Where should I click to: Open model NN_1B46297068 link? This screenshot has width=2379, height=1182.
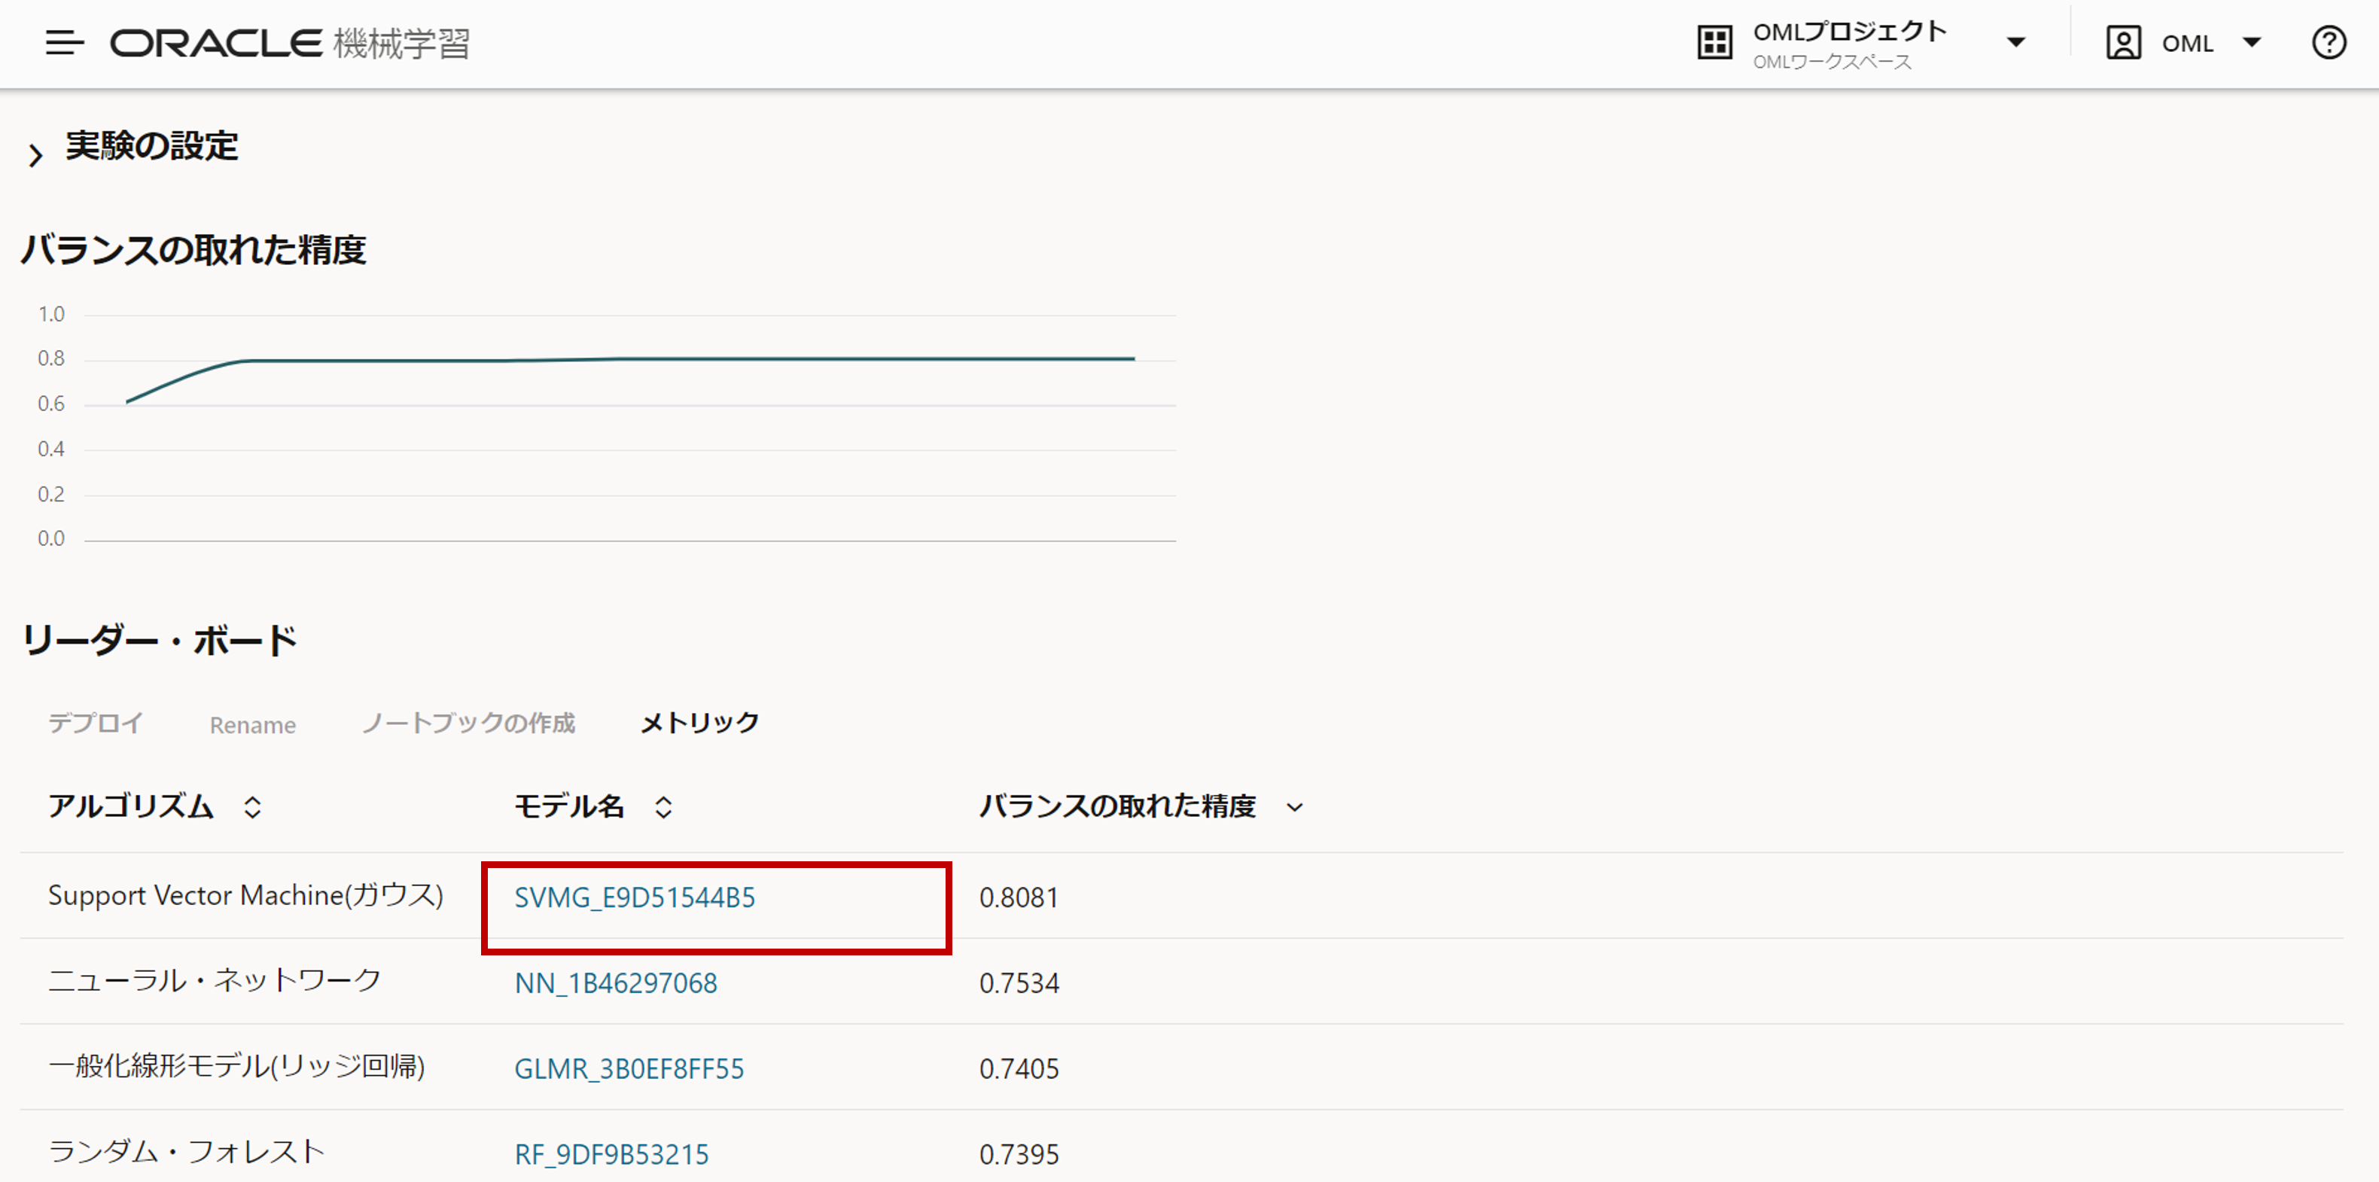(615, 983)
